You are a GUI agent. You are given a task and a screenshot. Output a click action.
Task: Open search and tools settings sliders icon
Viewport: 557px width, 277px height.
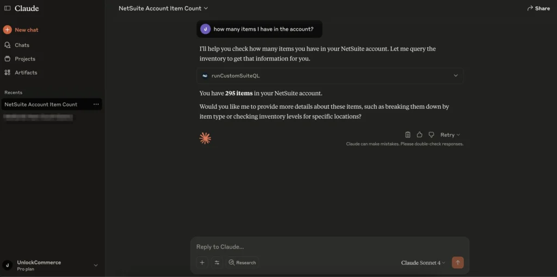point(217,262)
